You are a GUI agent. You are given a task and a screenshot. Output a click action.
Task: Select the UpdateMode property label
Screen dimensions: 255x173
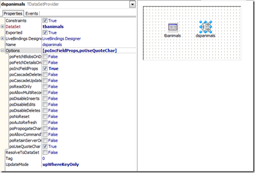17,165
